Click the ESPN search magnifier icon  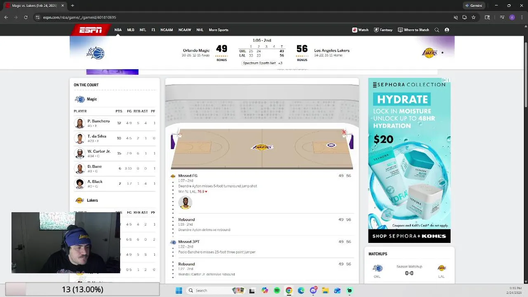point(437,30)
